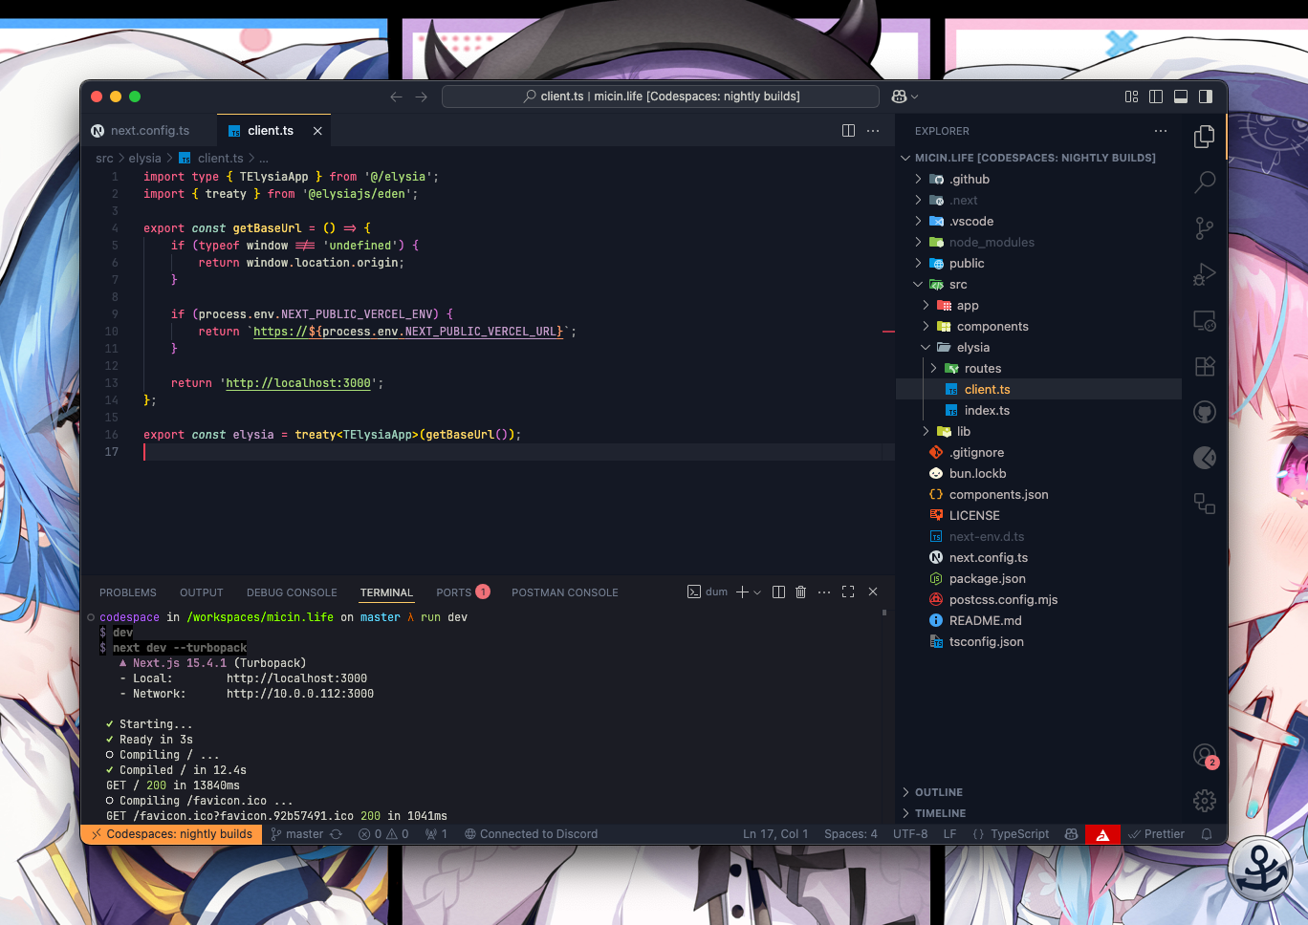Split the editor to the right
This screenshot has height=925, width=1308.
point(848,131)
